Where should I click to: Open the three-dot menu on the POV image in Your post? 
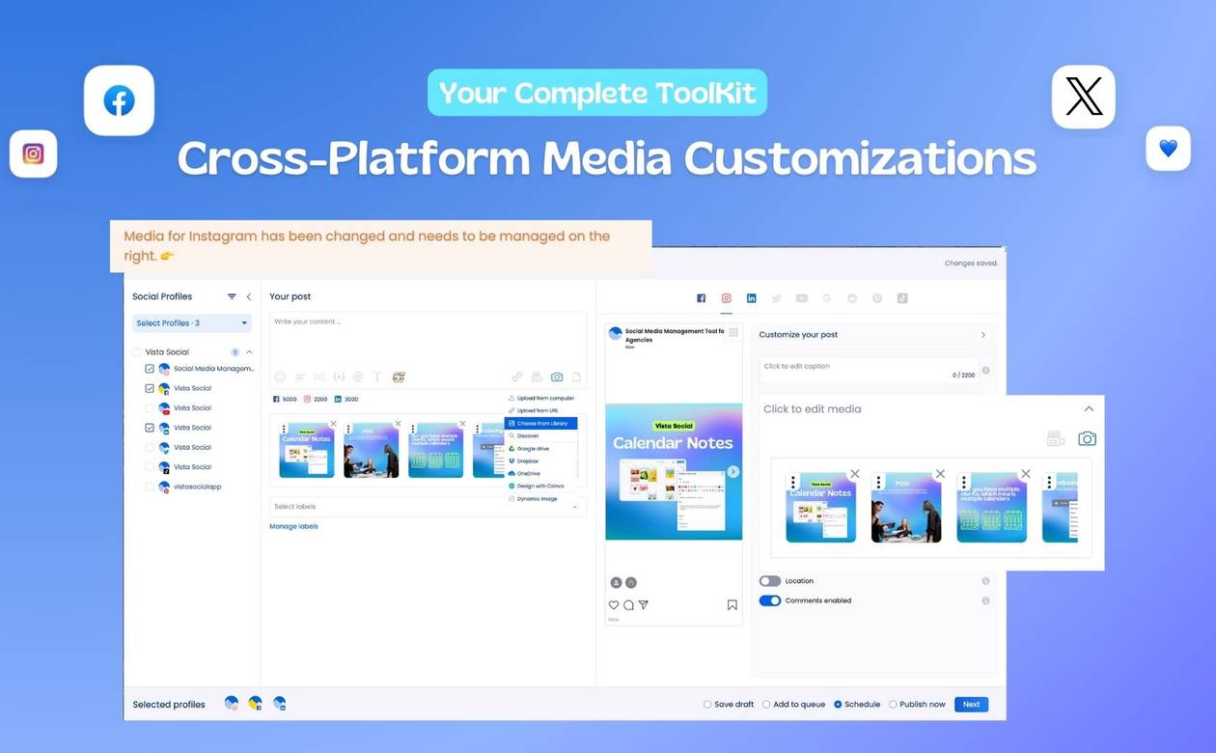click(x=348, y=430)
